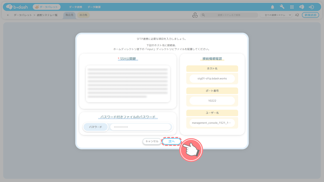Screen dimensions: 324x182
Task: Expand the 全ての連携システム dropdown
Action: 276,15
